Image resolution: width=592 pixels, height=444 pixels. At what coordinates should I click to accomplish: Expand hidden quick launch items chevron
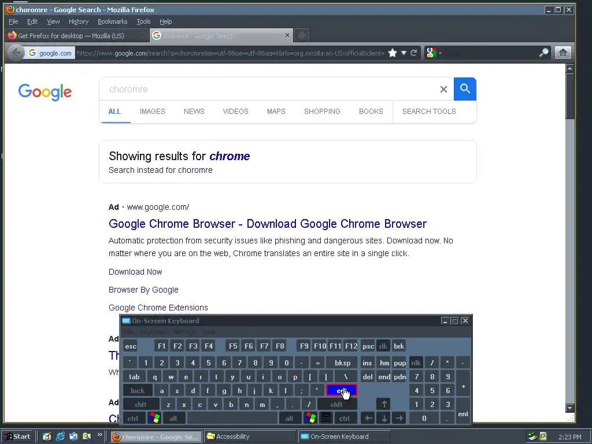[99, 435]
